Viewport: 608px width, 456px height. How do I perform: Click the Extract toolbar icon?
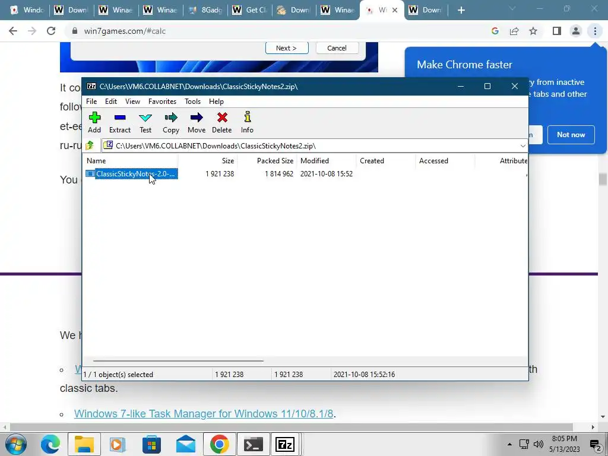tap(120, 122)
